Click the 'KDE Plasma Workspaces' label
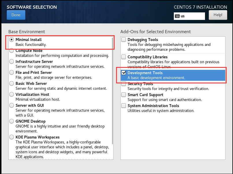Viewport: 233px width, 174px height. tap(38, 137)
